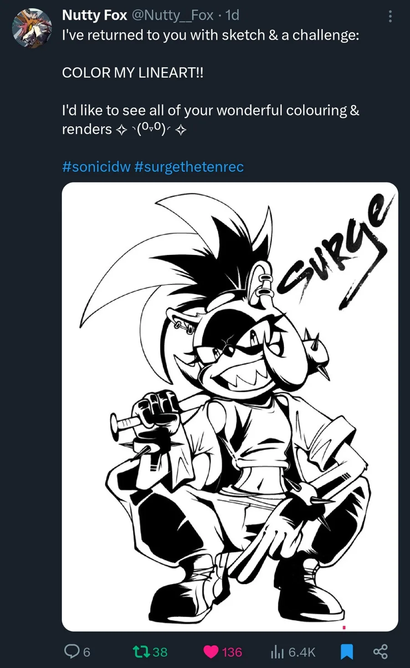Tap the repost count 38

[160, 652]
